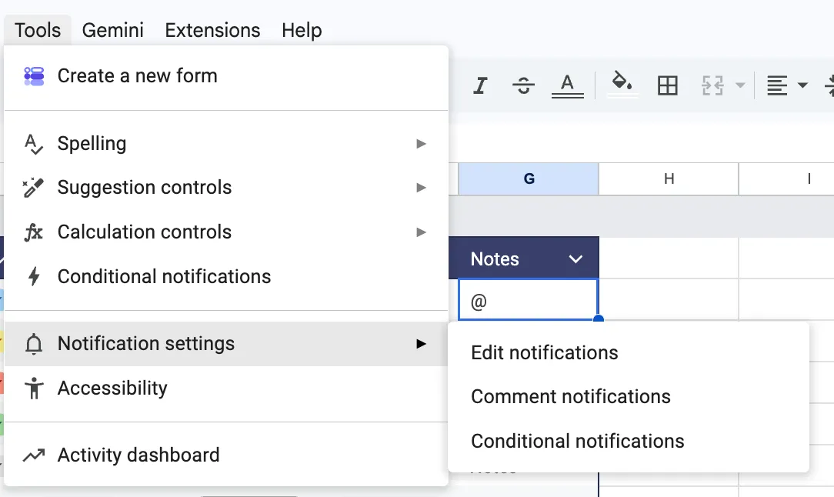Open the Gemini menu
Viewport: 834px width, 497px height.
pos(113,30)
